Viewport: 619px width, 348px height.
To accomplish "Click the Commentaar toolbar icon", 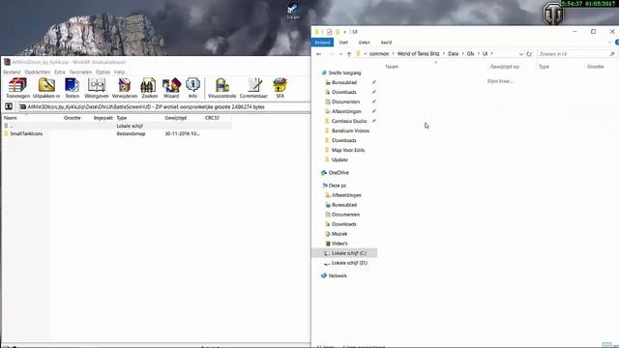I will 253,88.
